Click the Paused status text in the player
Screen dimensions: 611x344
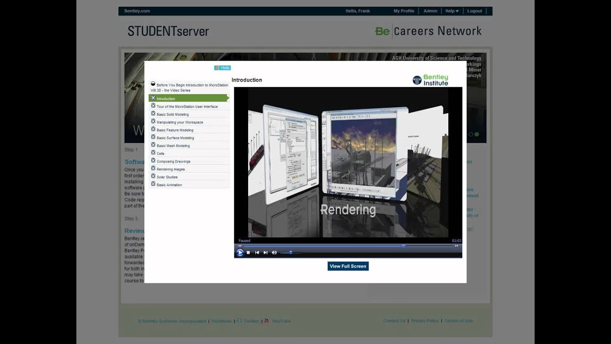tap(244, 241)
